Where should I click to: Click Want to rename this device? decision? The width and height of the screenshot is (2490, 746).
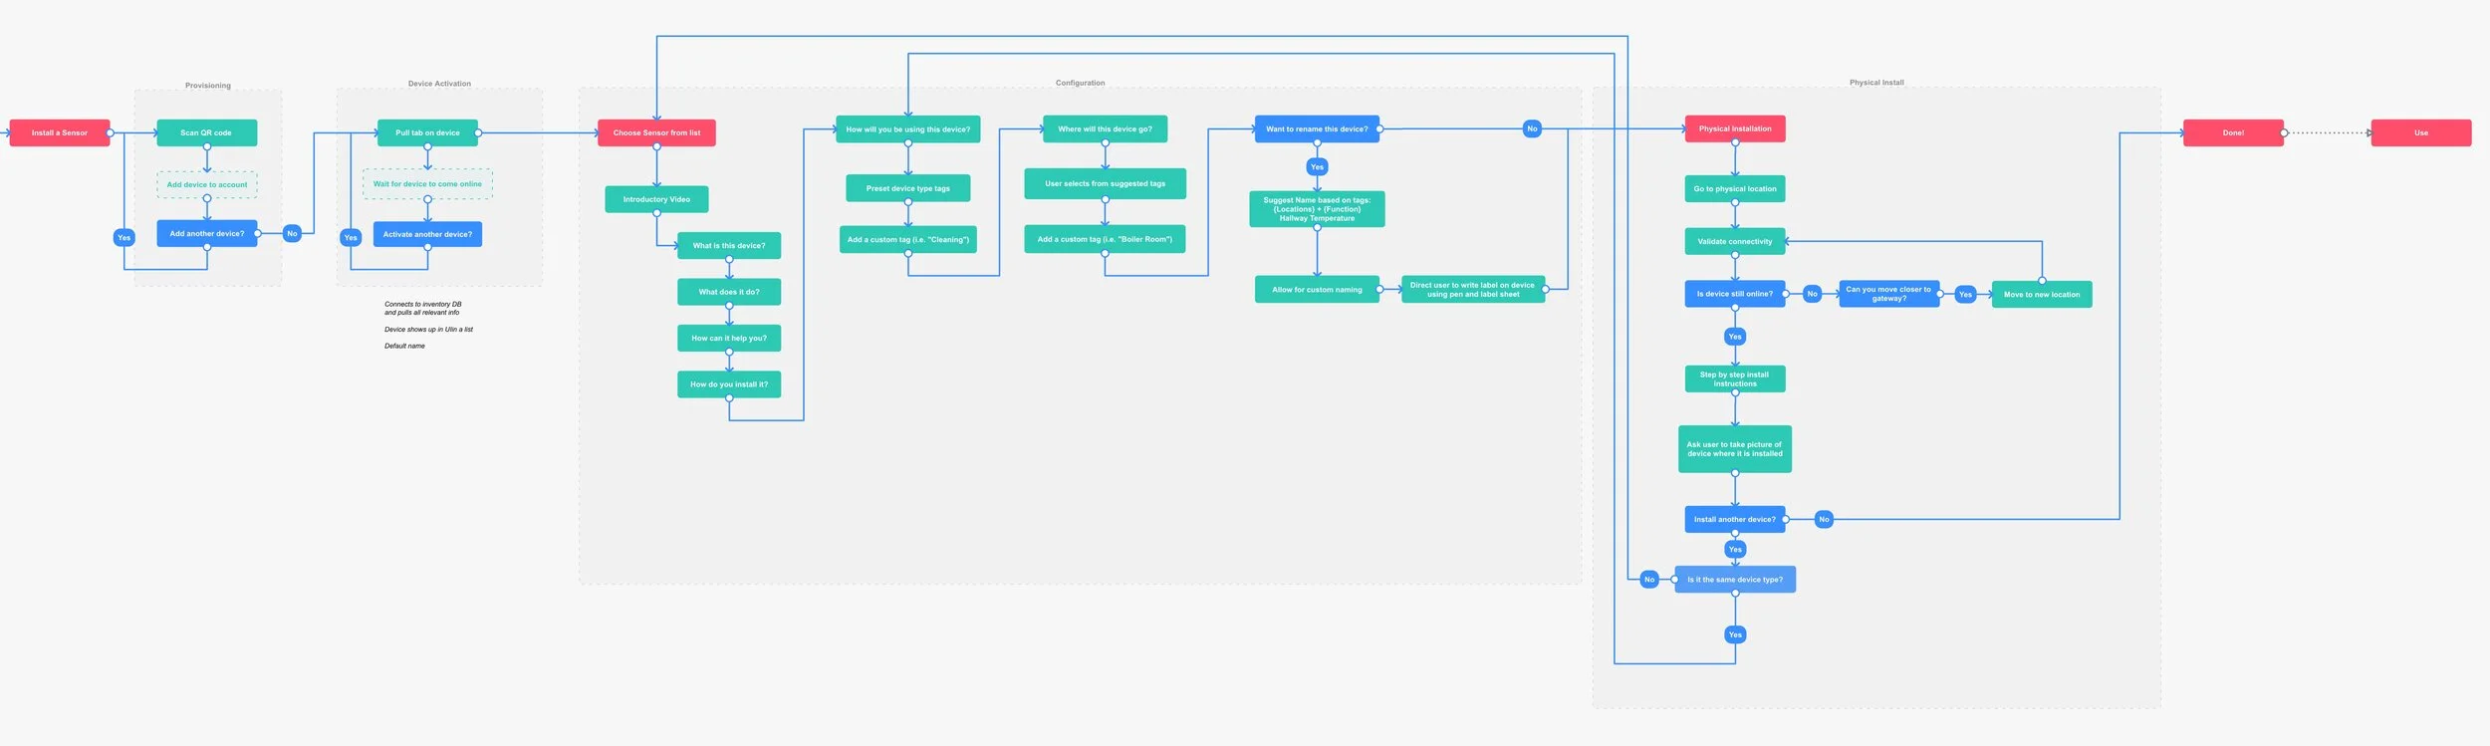coord(1317,129)
